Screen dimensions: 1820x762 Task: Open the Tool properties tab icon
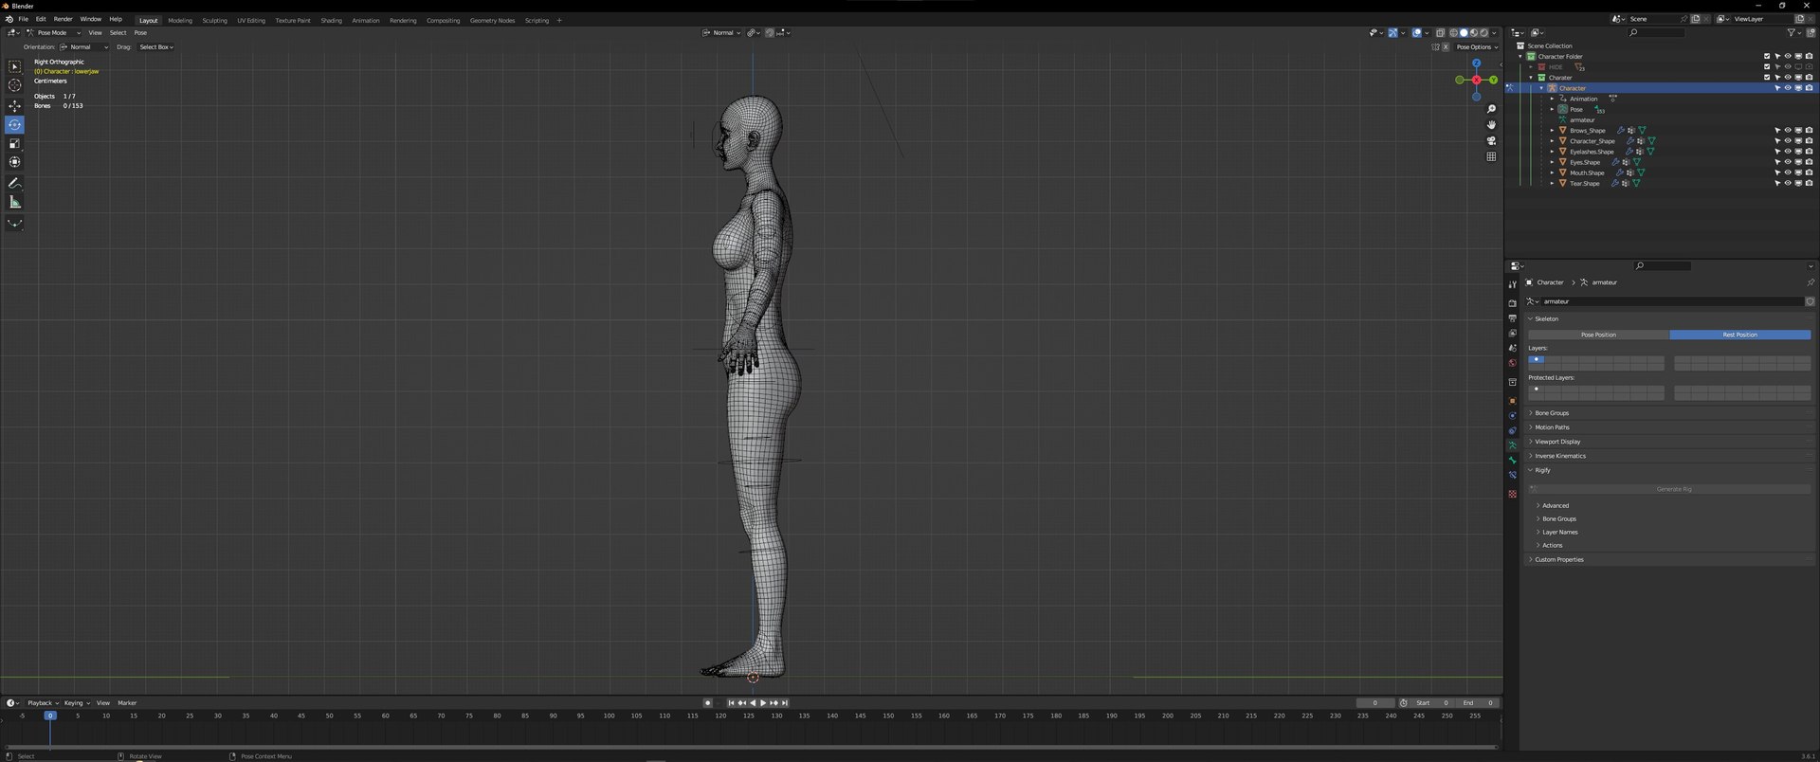pos(1512,285)
